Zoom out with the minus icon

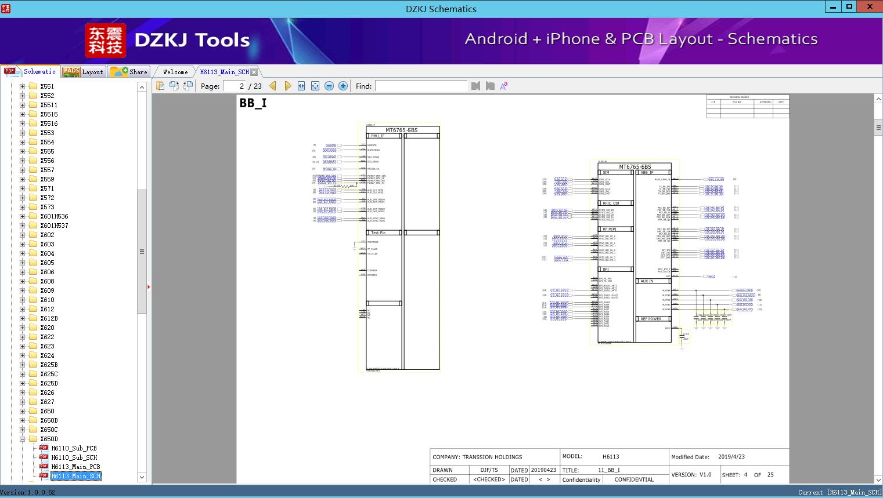coord(329,86)
